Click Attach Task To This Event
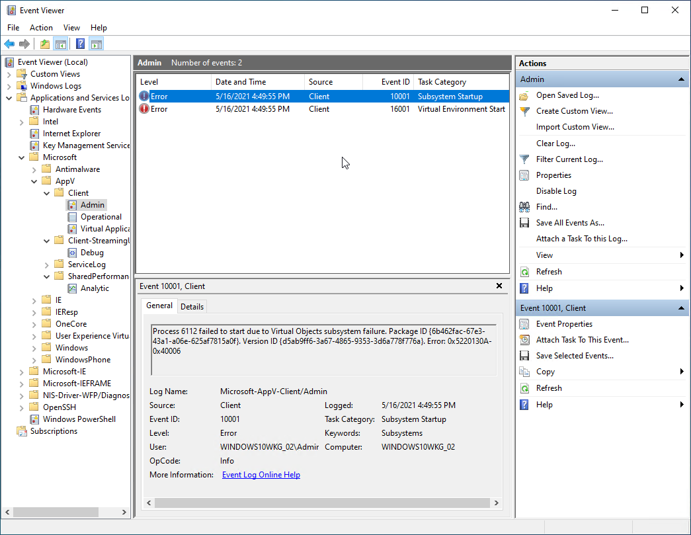691x535 pixels. click(x=582, y=340)
